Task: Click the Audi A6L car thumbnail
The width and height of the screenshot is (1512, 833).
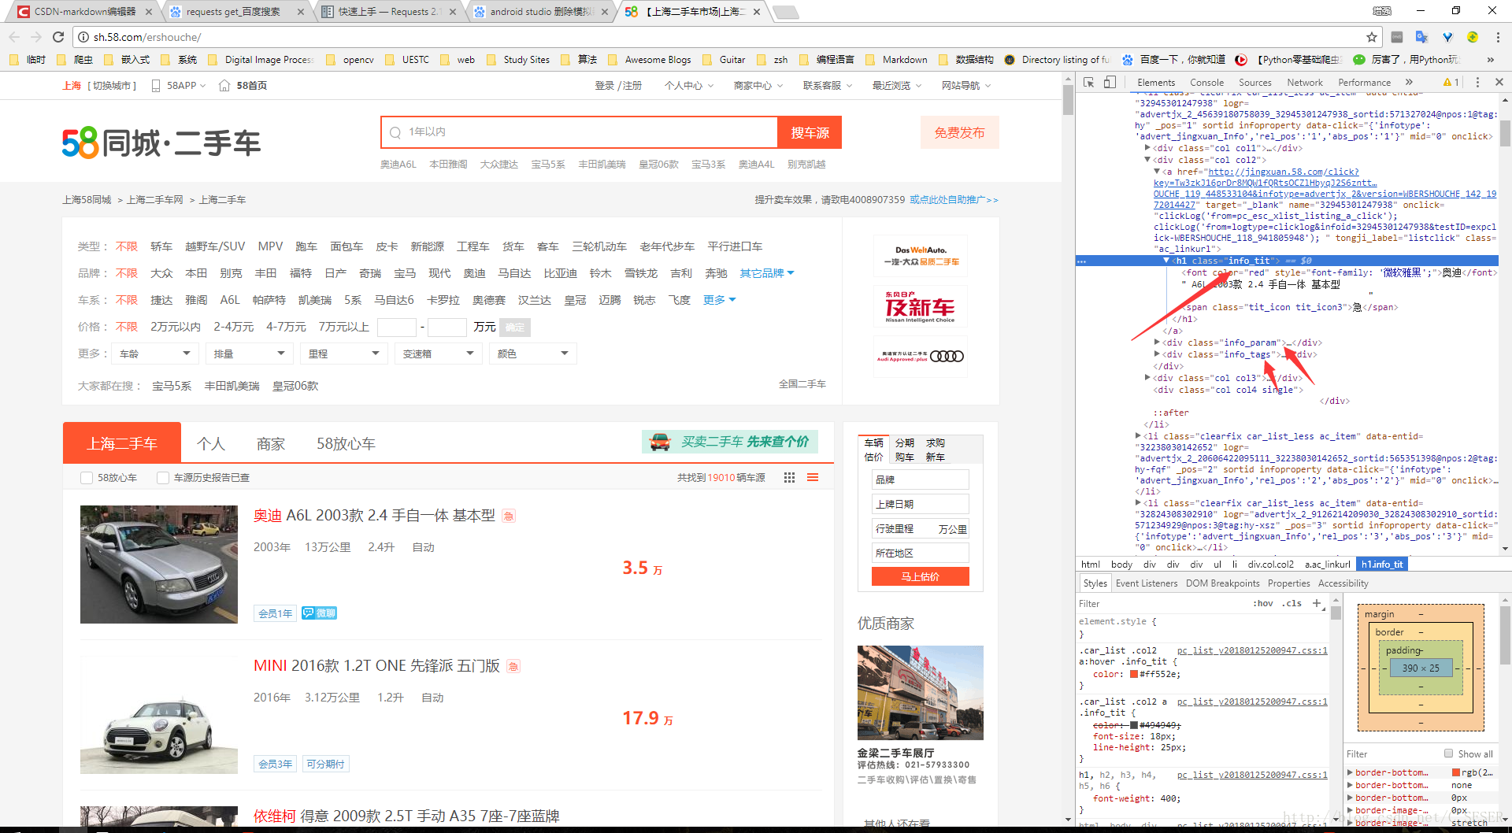Action: (158, 565)
